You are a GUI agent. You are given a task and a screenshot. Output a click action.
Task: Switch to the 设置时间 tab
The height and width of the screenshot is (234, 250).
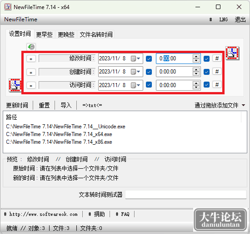[20, 34]
